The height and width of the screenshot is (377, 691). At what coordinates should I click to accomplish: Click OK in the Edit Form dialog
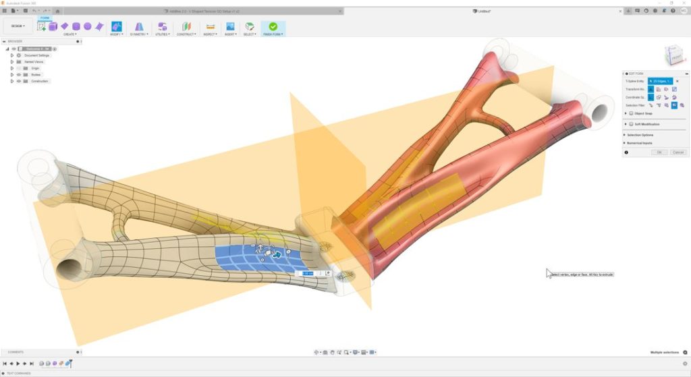[659, 152]
